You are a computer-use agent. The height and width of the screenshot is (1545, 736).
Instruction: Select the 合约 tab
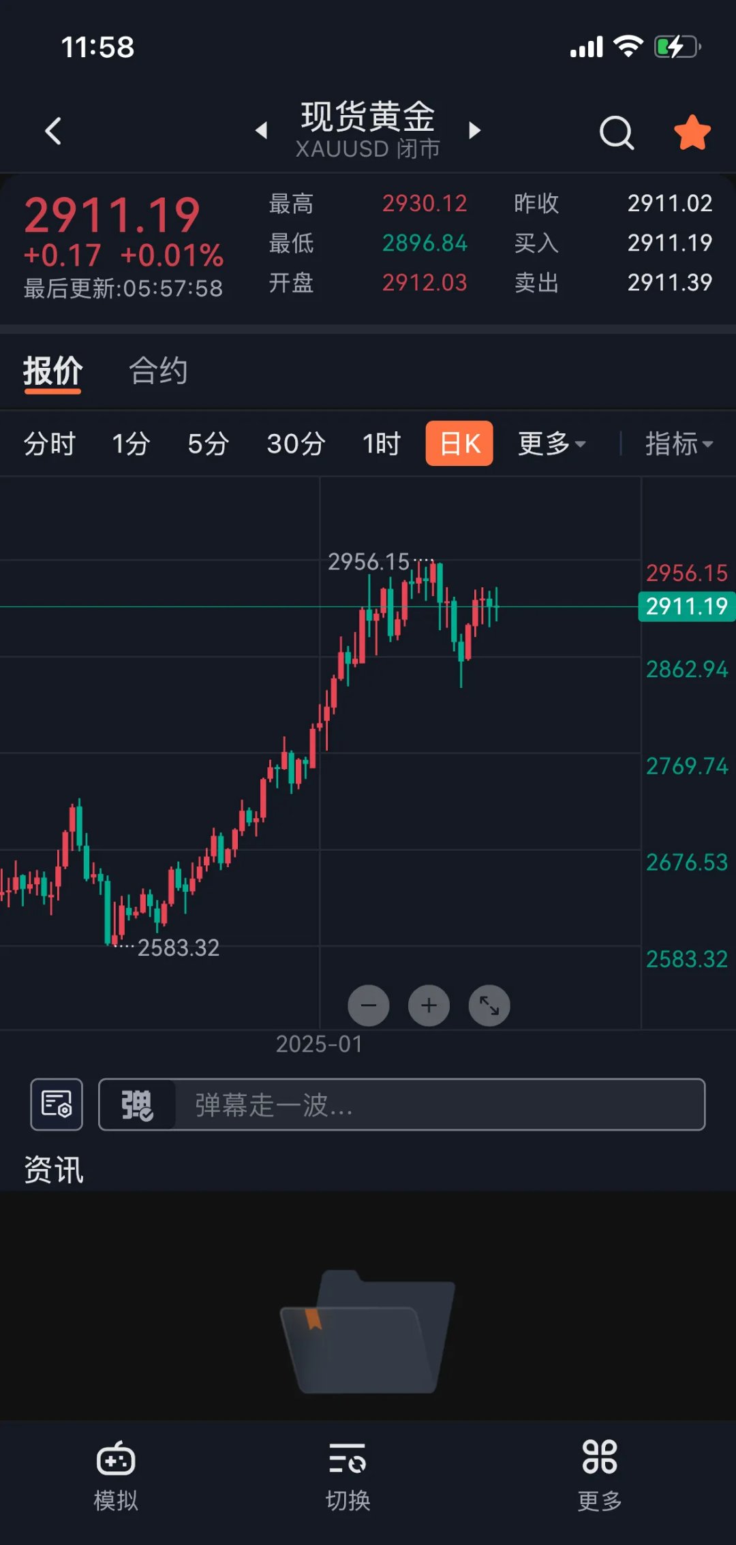click(x=158, y=371)
